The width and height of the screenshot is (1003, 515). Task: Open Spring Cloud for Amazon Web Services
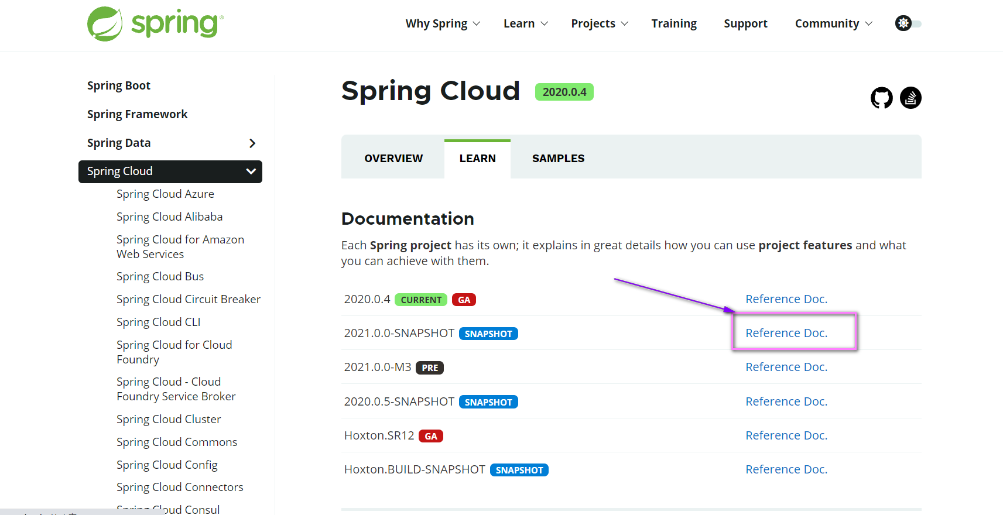coord(180,246)
